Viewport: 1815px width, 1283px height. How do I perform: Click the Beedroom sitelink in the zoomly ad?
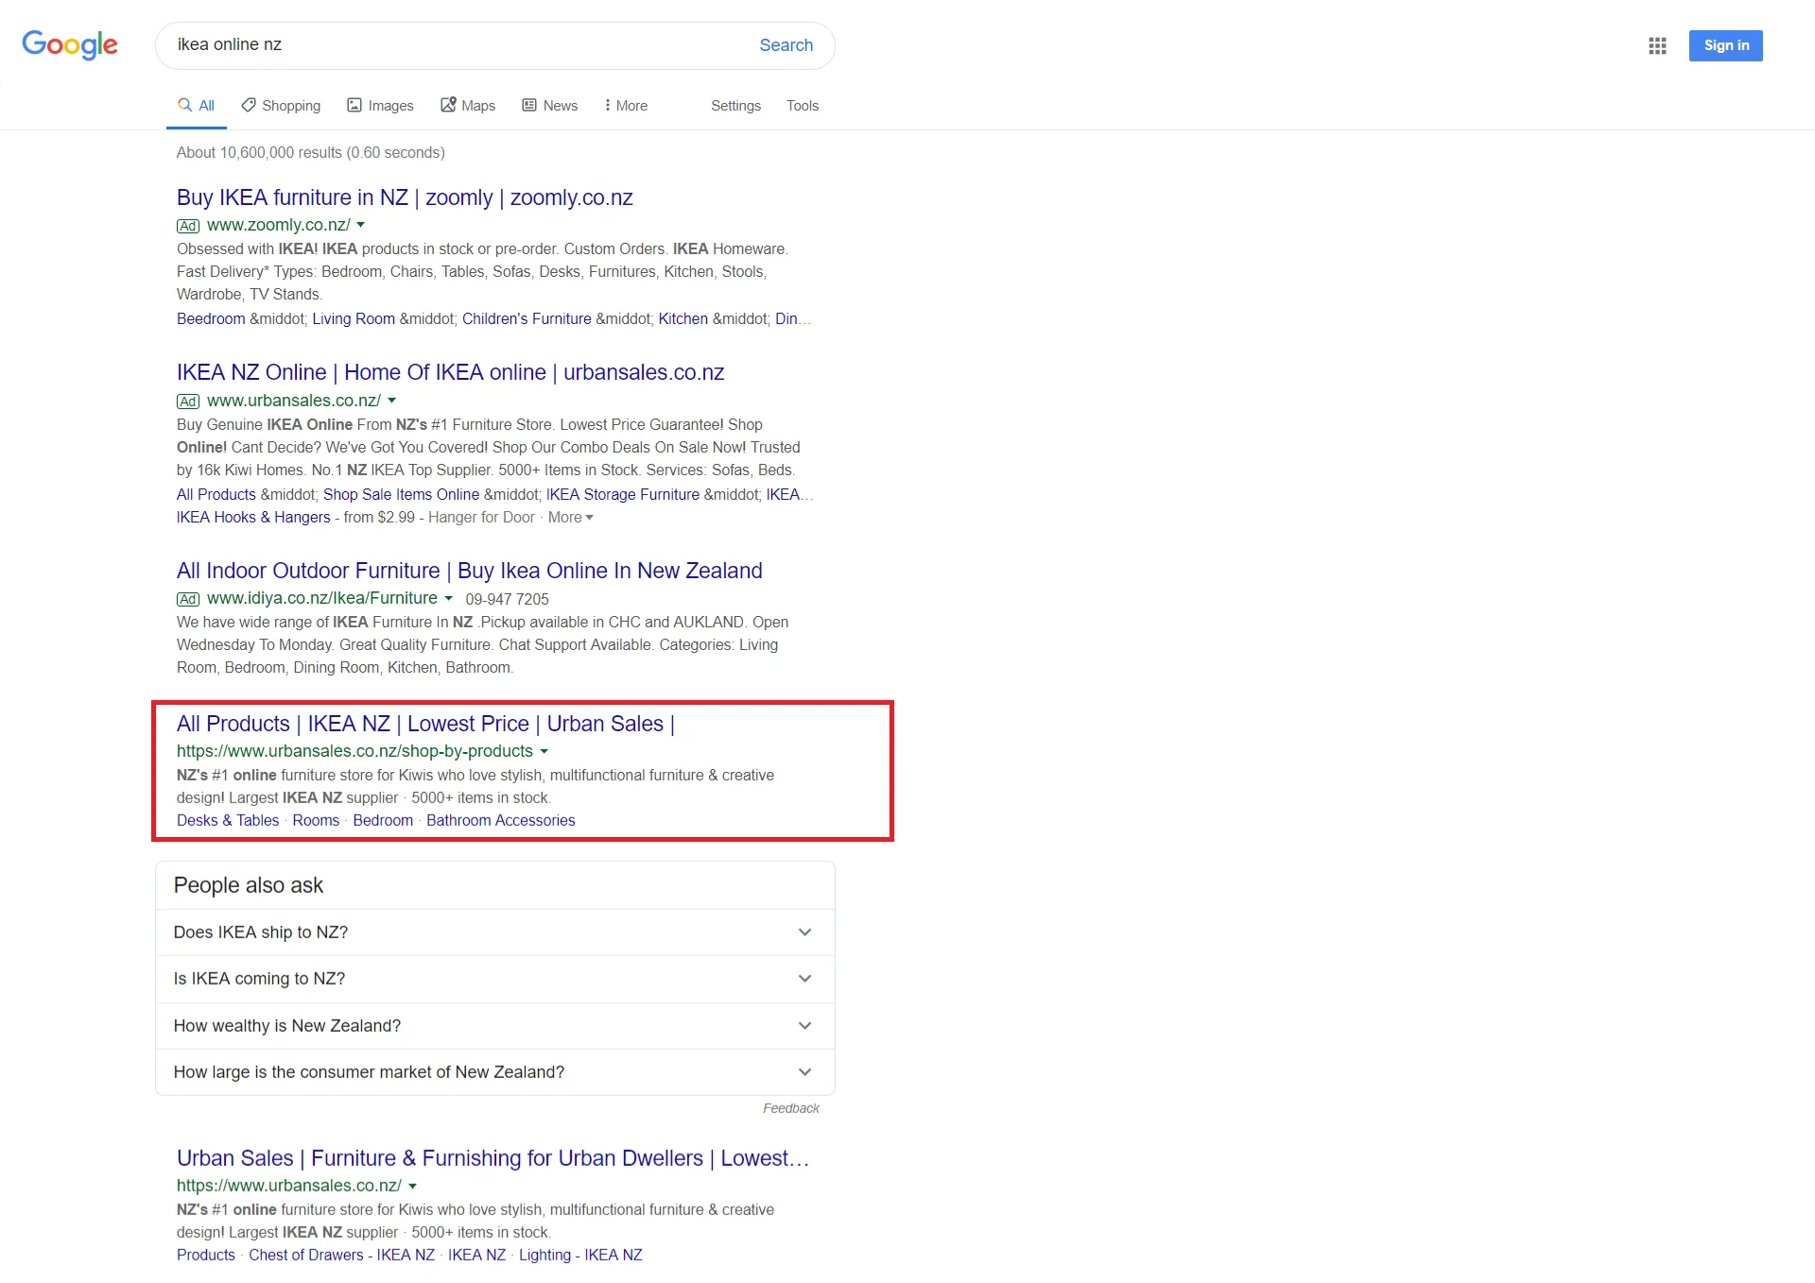[211, 319]
